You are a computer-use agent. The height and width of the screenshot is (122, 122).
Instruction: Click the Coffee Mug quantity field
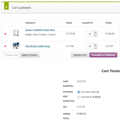tap(90, 46)
